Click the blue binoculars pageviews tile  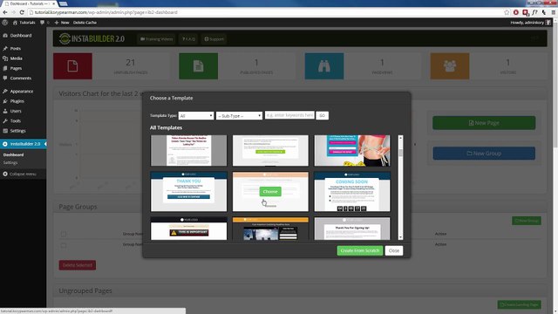point(324,66)
